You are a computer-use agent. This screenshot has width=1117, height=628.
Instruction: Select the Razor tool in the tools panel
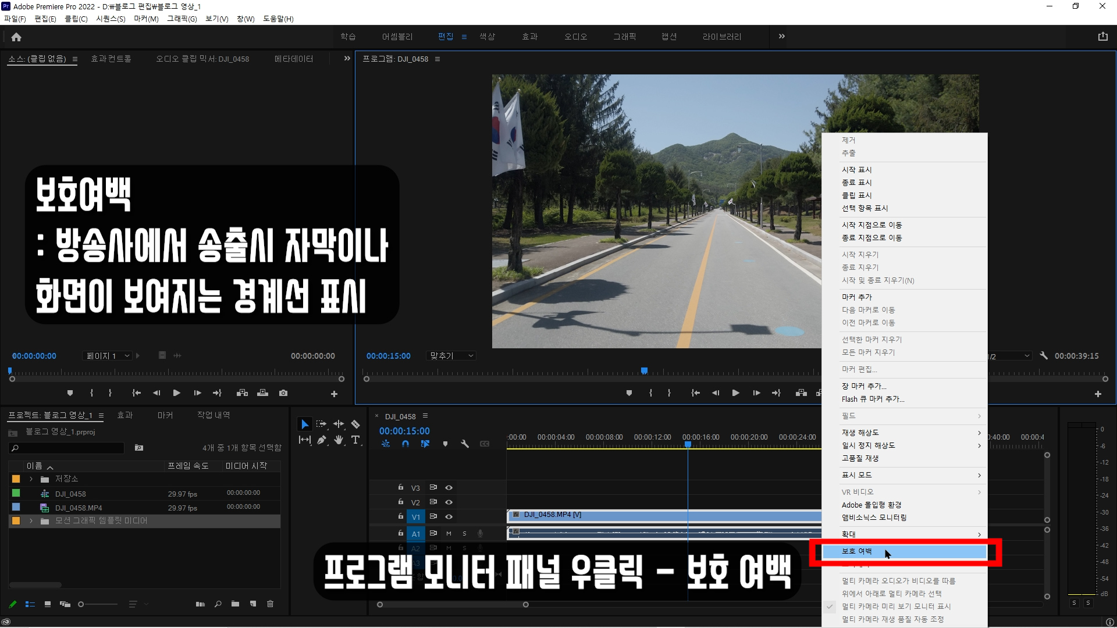click(355, 424)
